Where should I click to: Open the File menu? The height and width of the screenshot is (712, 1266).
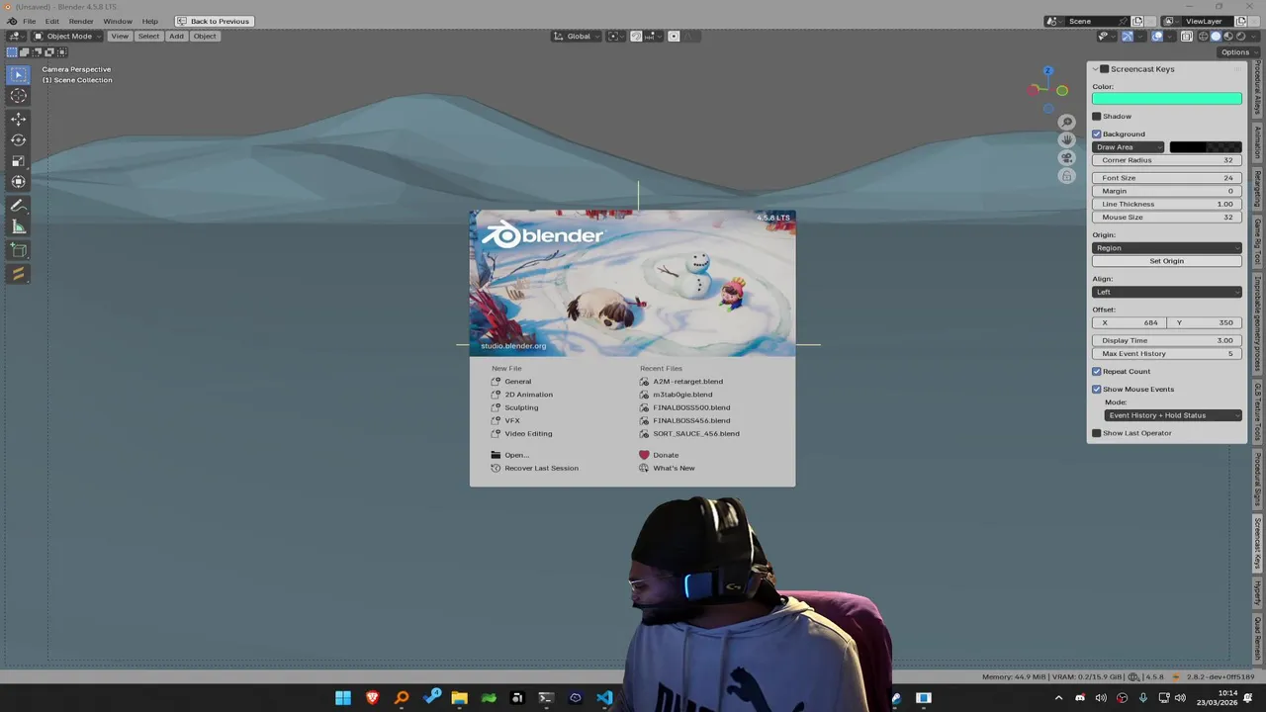tap(30, 21)
